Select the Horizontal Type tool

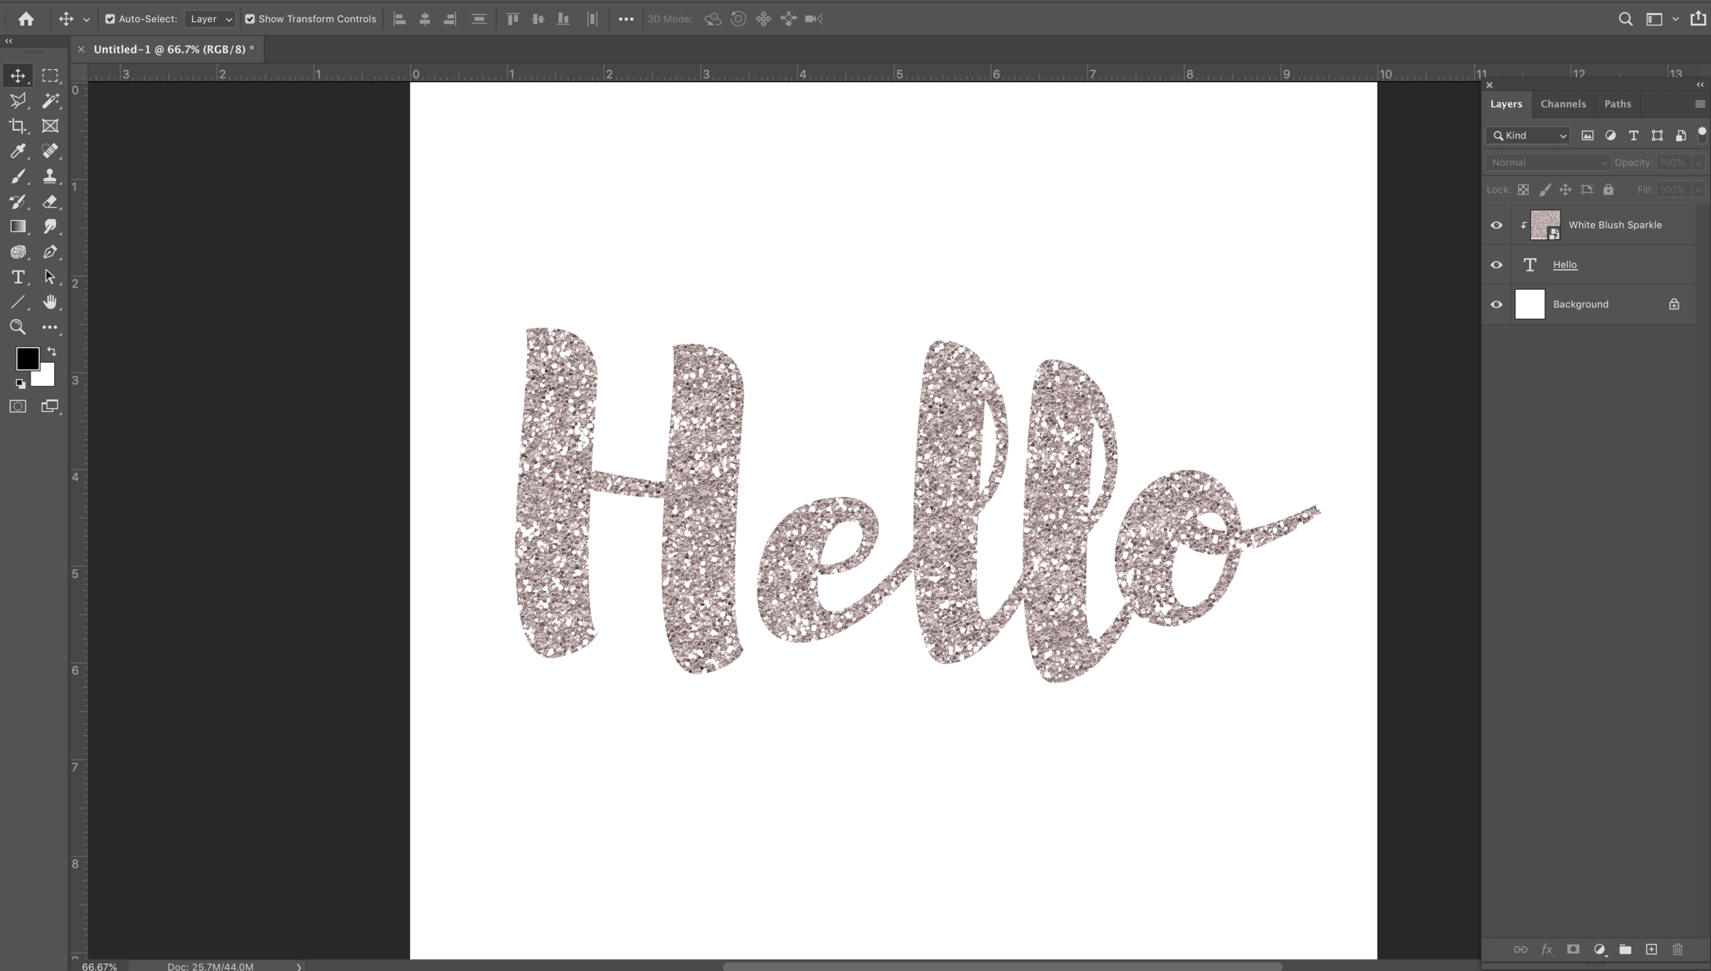[18, 277]
